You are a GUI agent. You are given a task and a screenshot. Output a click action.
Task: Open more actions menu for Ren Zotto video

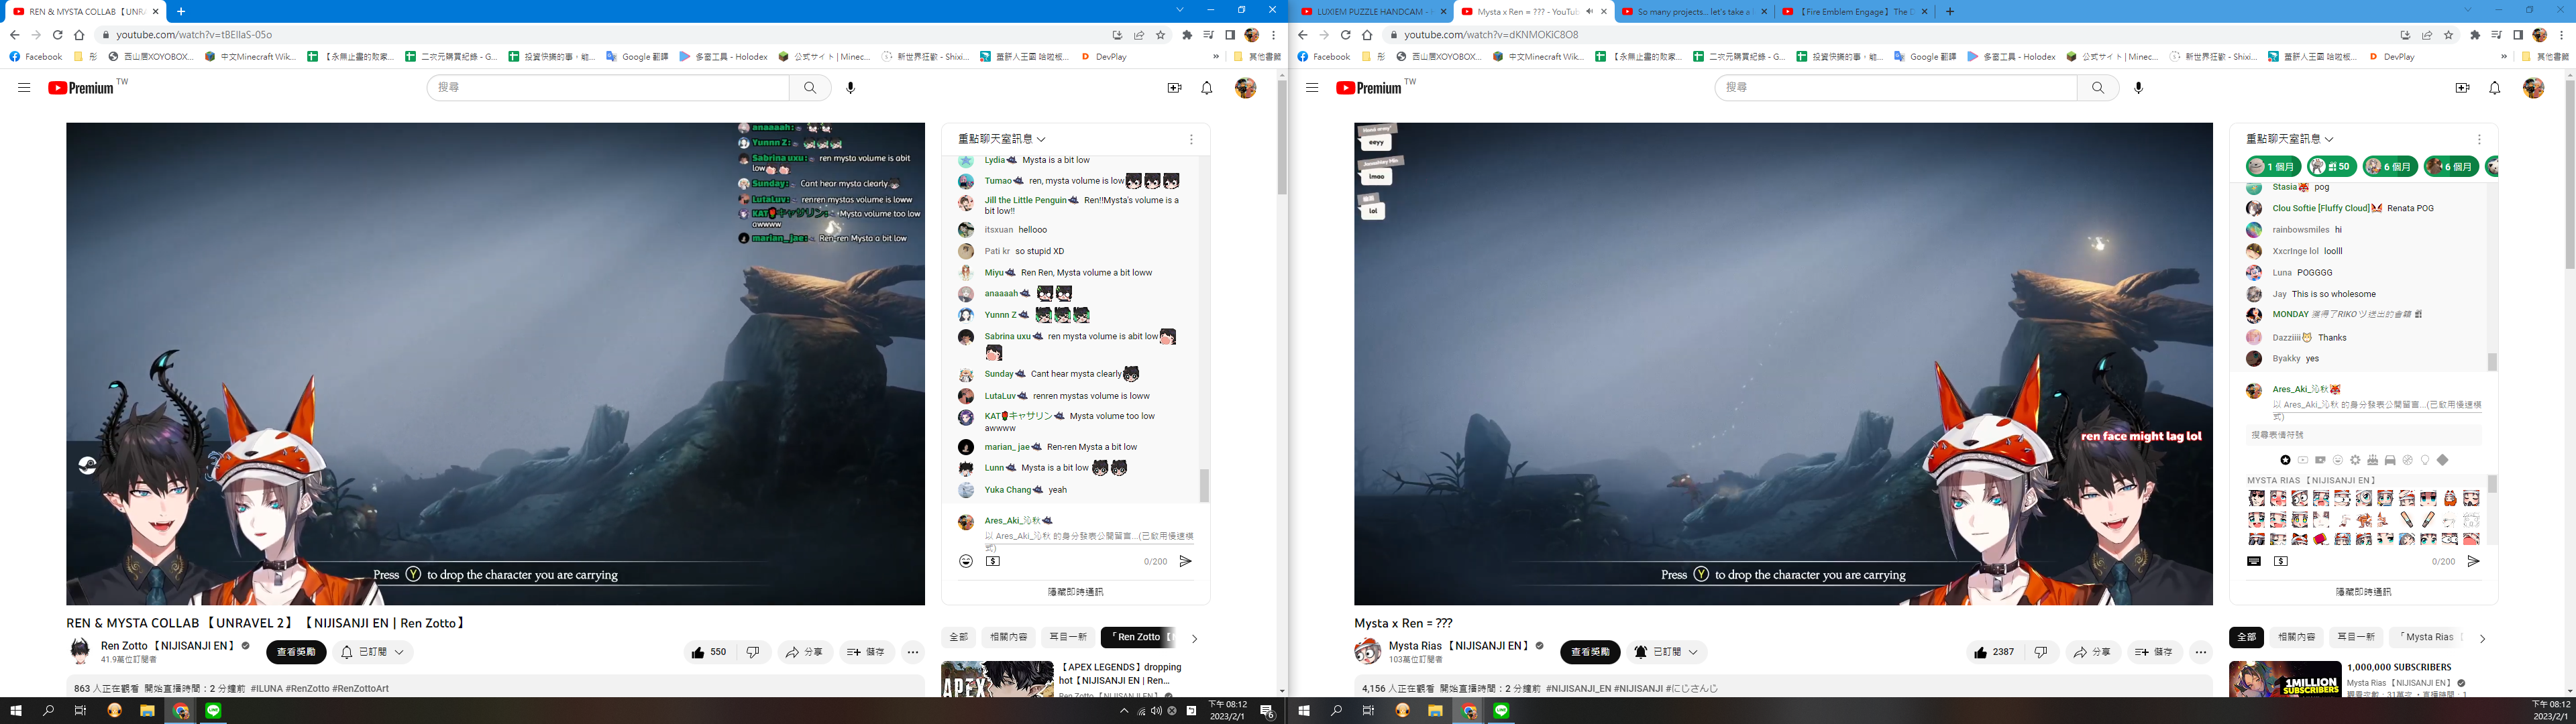[913, 652]
